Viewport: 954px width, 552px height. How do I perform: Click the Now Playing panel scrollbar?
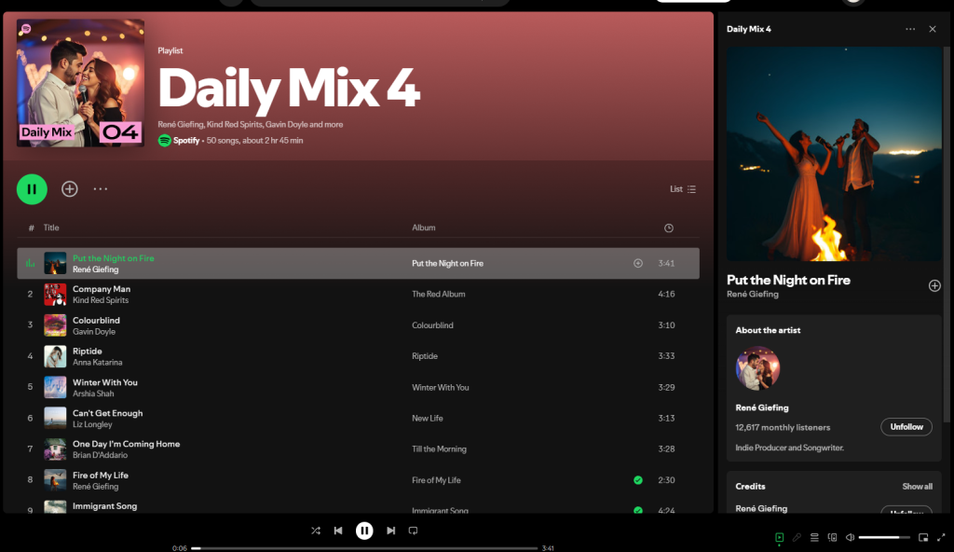tap(947, 235)
